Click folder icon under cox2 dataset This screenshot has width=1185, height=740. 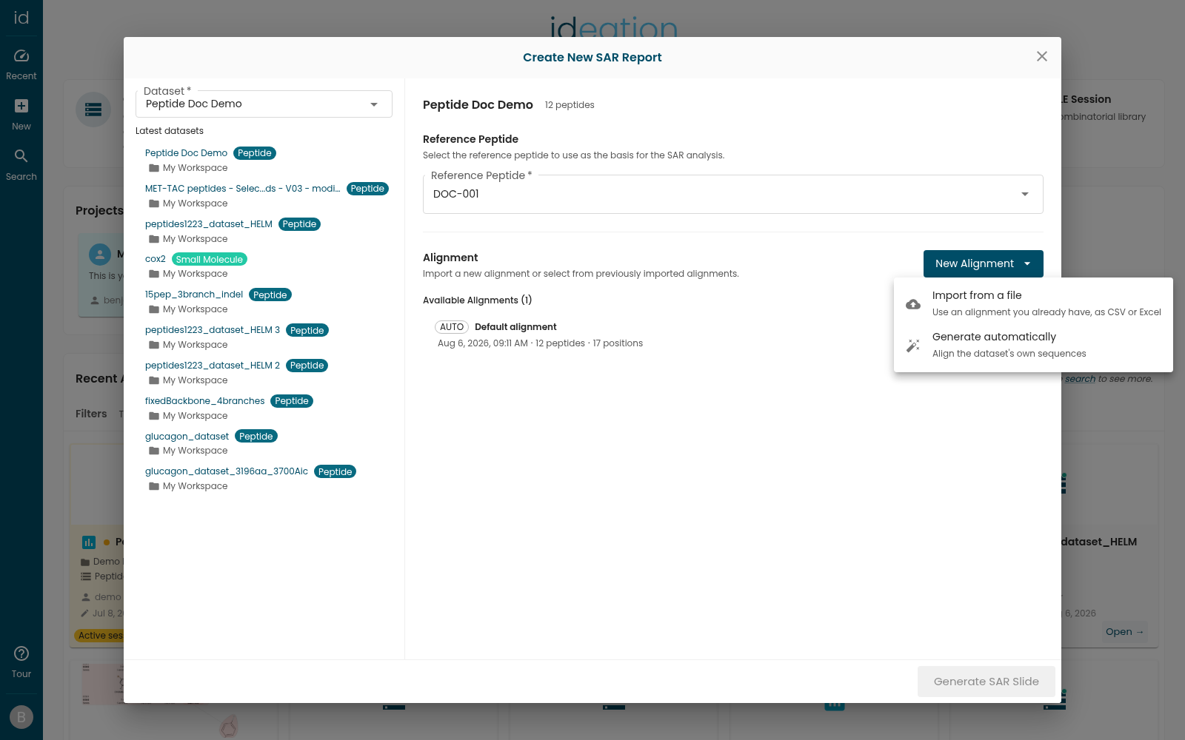coord(154,274)
